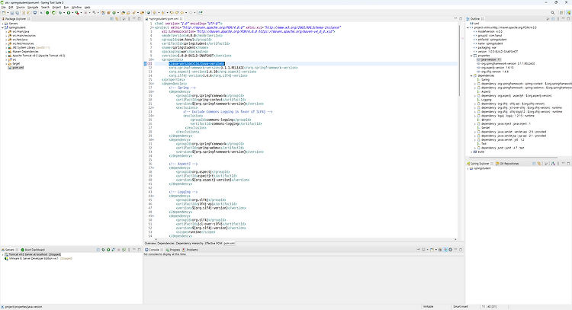Click the Search icon at top right
The width and height of the screenshot is (572, 310).
[x=553, y=13]
